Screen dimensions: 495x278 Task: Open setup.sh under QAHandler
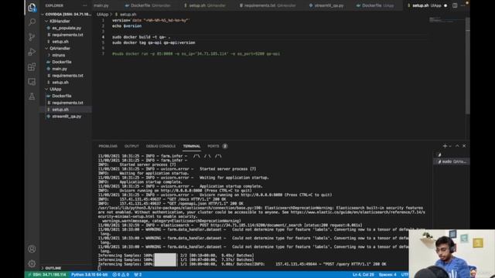60,83
